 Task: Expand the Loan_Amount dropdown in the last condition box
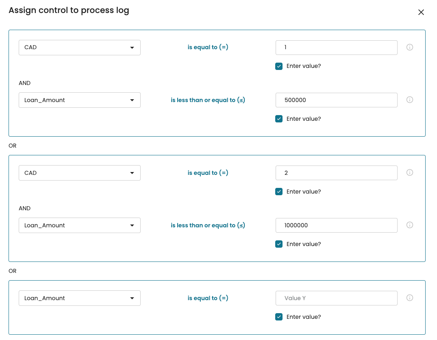[80, 298]
